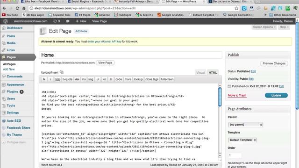Insert blockquote with b-quote button
Viewport: 299px width, 168px height.
[x=67, y=79]
